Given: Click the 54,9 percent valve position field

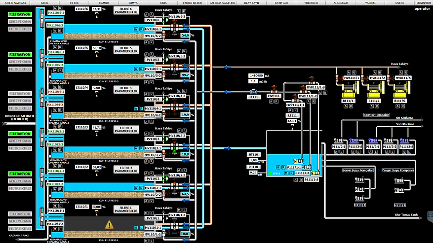Looking at the screenshot, I should pos(185,35).
